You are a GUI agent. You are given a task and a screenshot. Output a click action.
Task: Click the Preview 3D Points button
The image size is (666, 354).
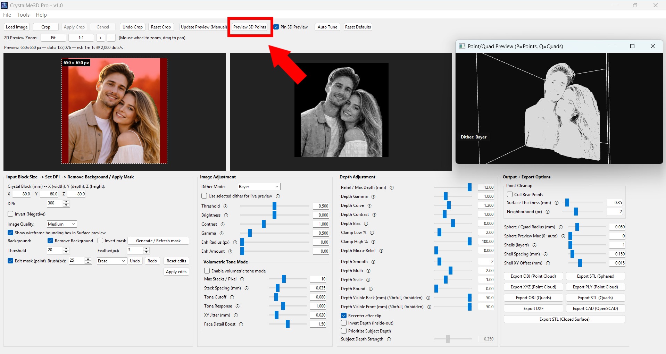coord(249,27)
